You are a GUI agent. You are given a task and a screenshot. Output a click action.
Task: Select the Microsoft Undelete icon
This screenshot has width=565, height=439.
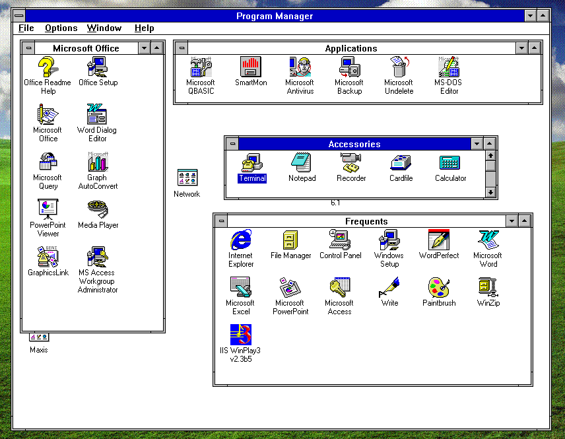[x=399, y=67]
